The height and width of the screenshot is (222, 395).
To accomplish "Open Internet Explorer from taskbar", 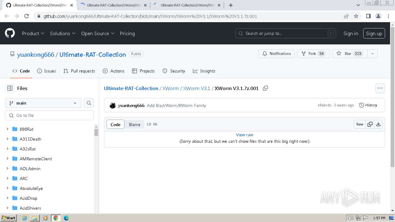I will coord(25,218).
